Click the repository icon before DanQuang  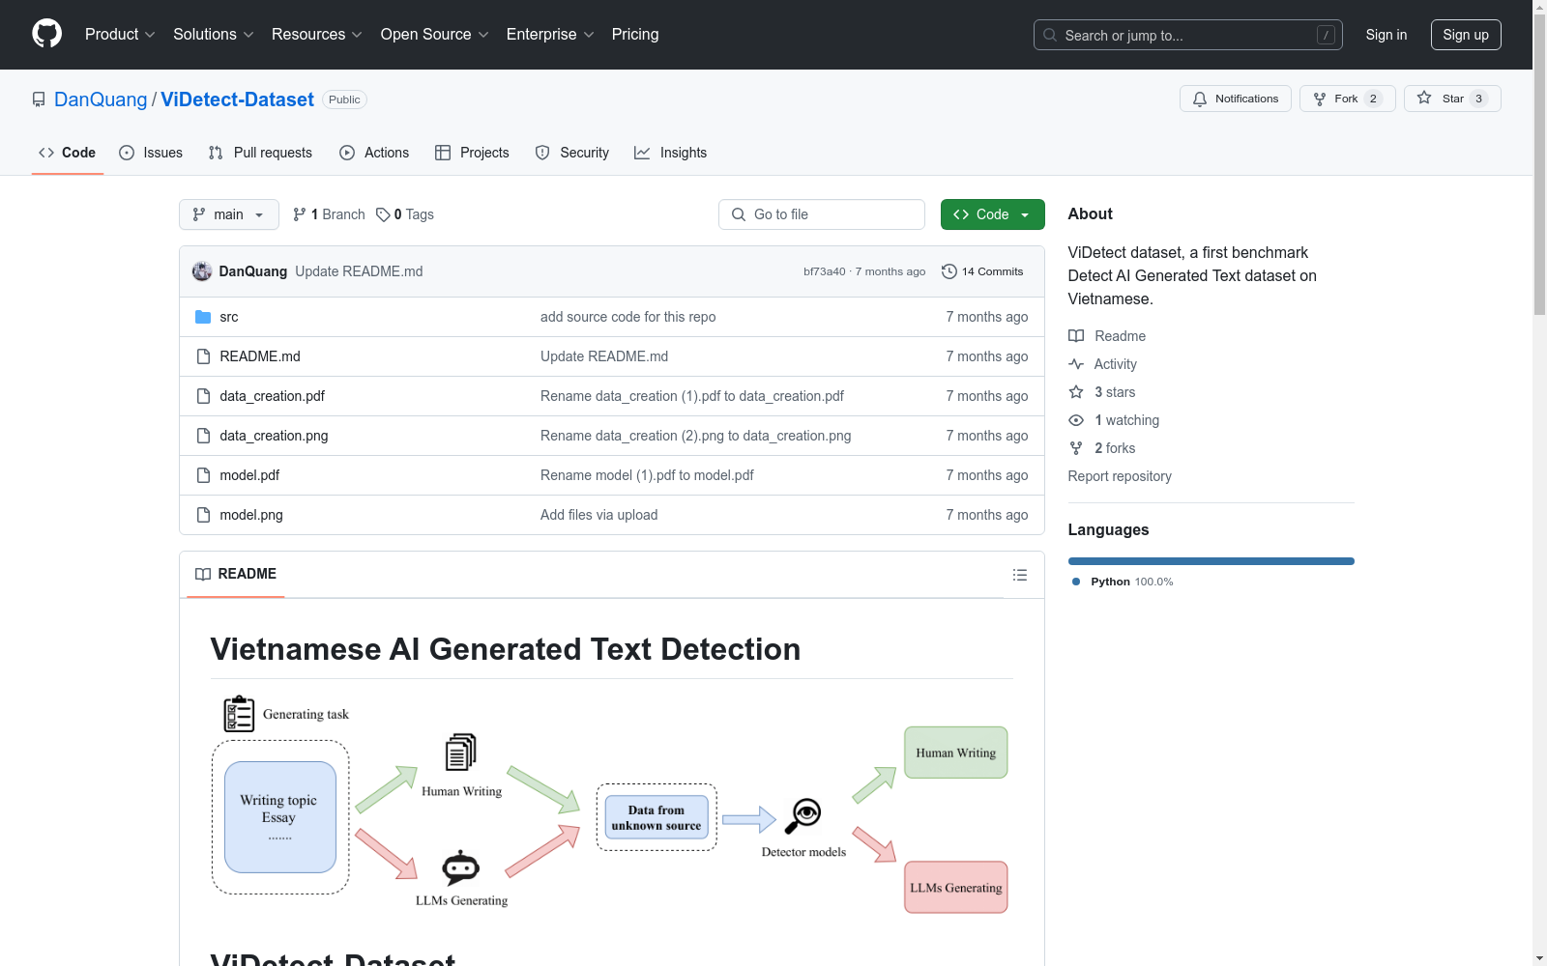(39, 99)
